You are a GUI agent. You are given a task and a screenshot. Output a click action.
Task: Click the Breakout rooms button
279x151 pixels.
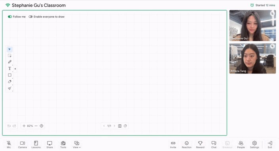pyautogui.click(x=227, y=144)
